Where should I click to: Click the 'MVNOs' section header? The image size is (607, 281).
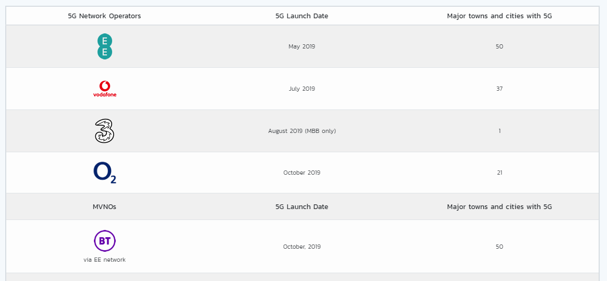tap(104, 206)
